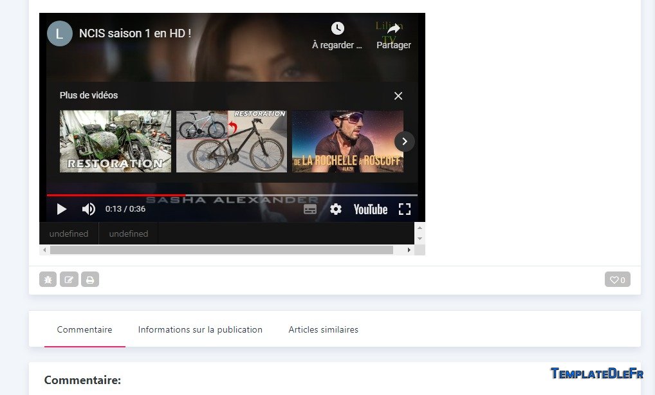Switch to Informations sur la publication tab

coord(200,329)
